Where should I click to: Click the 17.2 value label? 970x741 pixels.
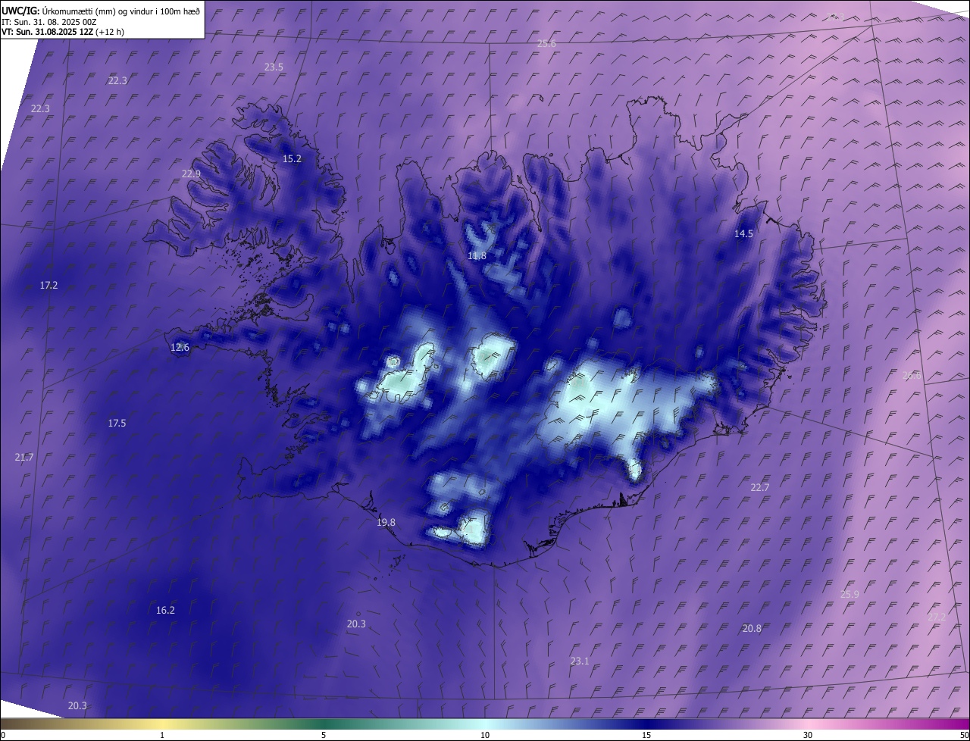[x=48, y=286]
